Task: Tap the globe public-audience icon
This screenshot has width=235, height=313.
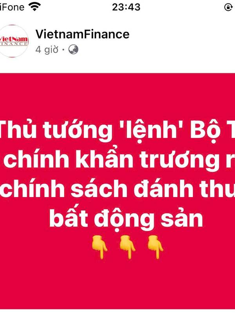Action: (73, 50)
